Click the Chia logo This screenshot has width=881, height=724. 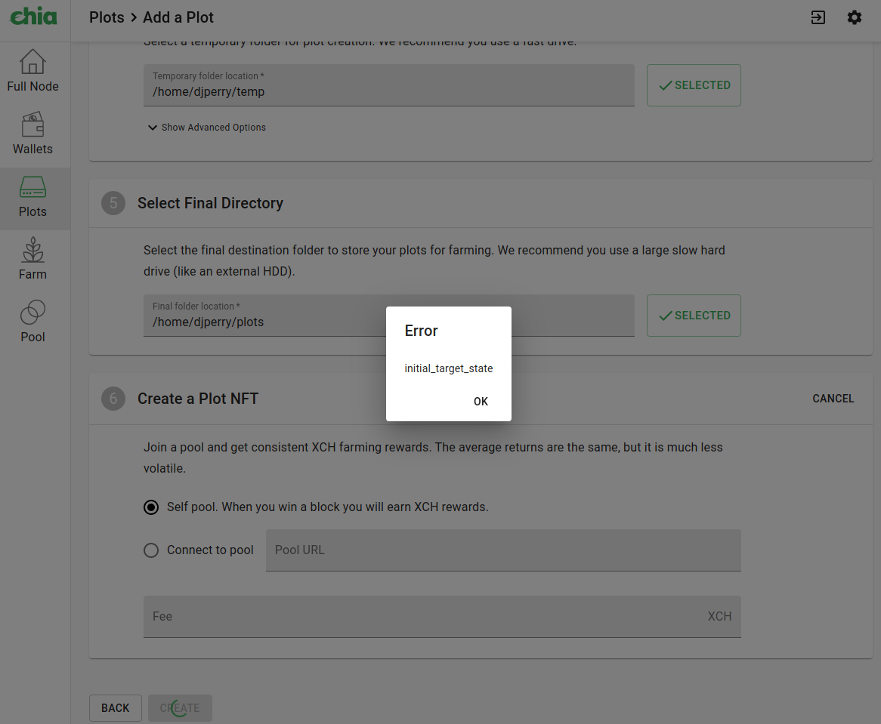[33, 17]
